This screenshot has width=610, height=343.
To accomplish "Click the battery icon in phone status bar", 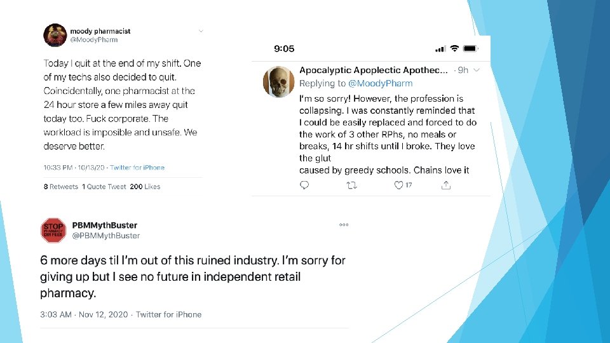I will point(471,48).
